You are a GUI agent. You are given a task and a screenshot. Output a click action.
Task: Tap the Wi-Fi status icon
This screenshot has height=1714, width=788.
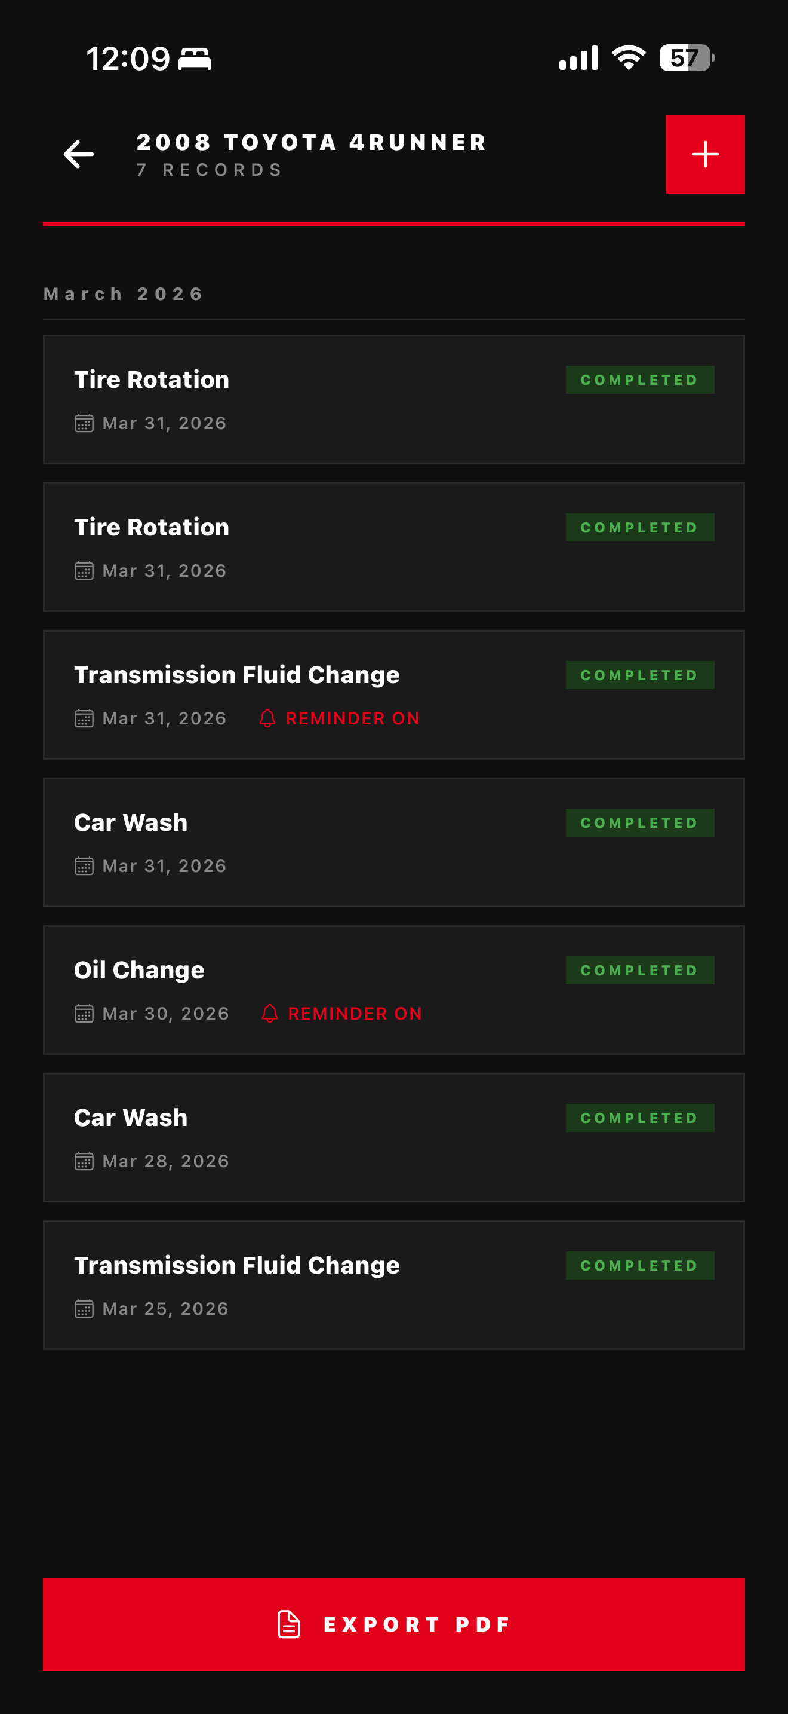tap(629, 58)
